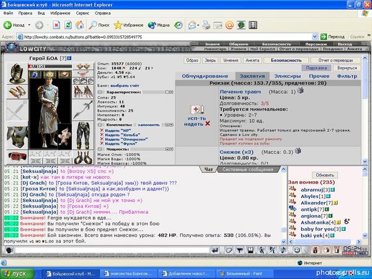
Task: Click the earrings equipment slot
Action: tap(83, 66)
